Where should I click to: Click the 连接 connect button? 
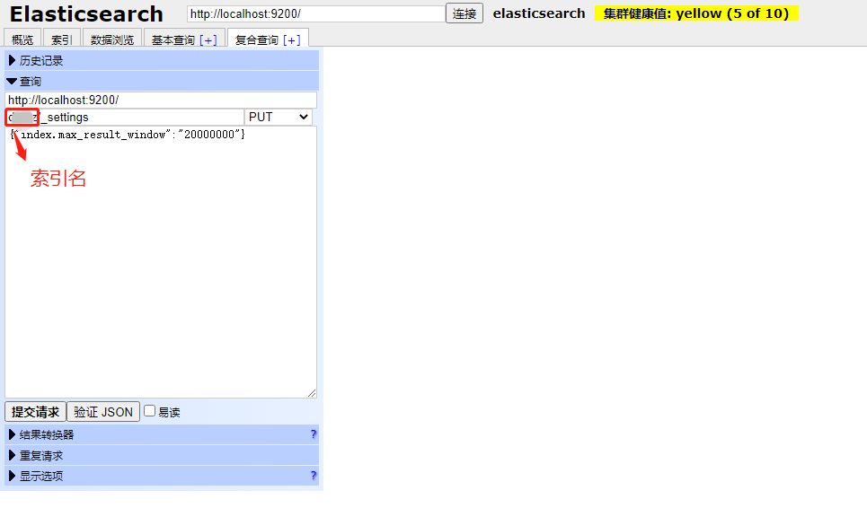coord(464,13)
